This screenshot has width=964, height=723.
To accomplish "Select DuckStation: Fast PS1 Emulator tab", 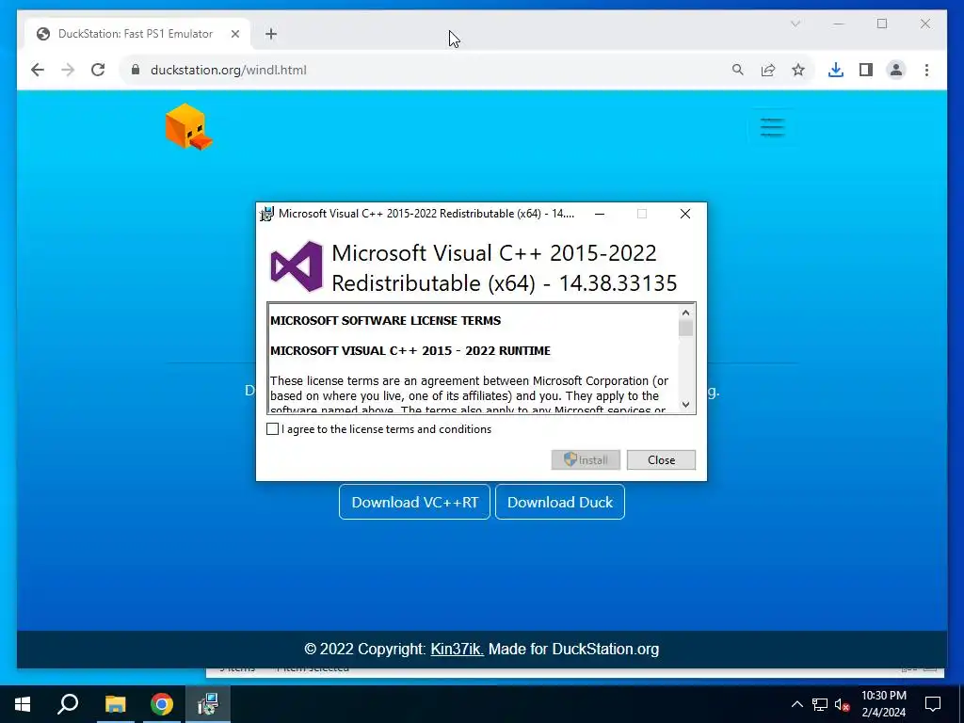I will (137, 34).
